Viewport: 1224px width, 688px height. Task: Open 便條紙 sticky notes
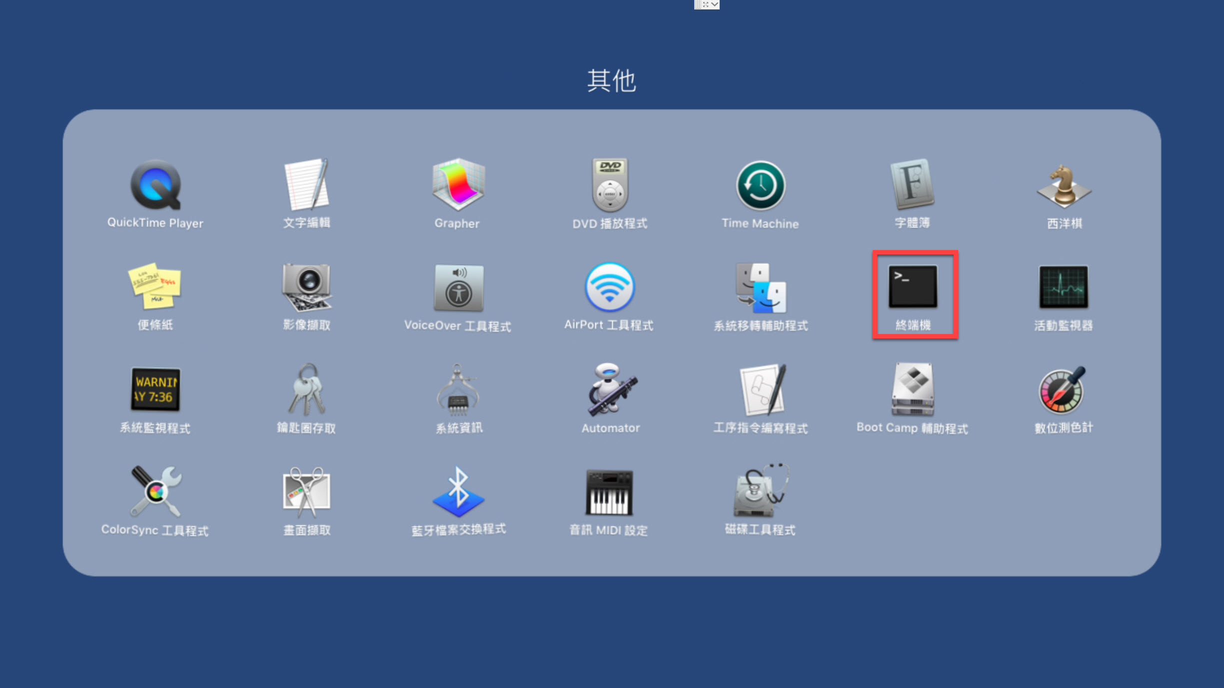click(155, 286)
